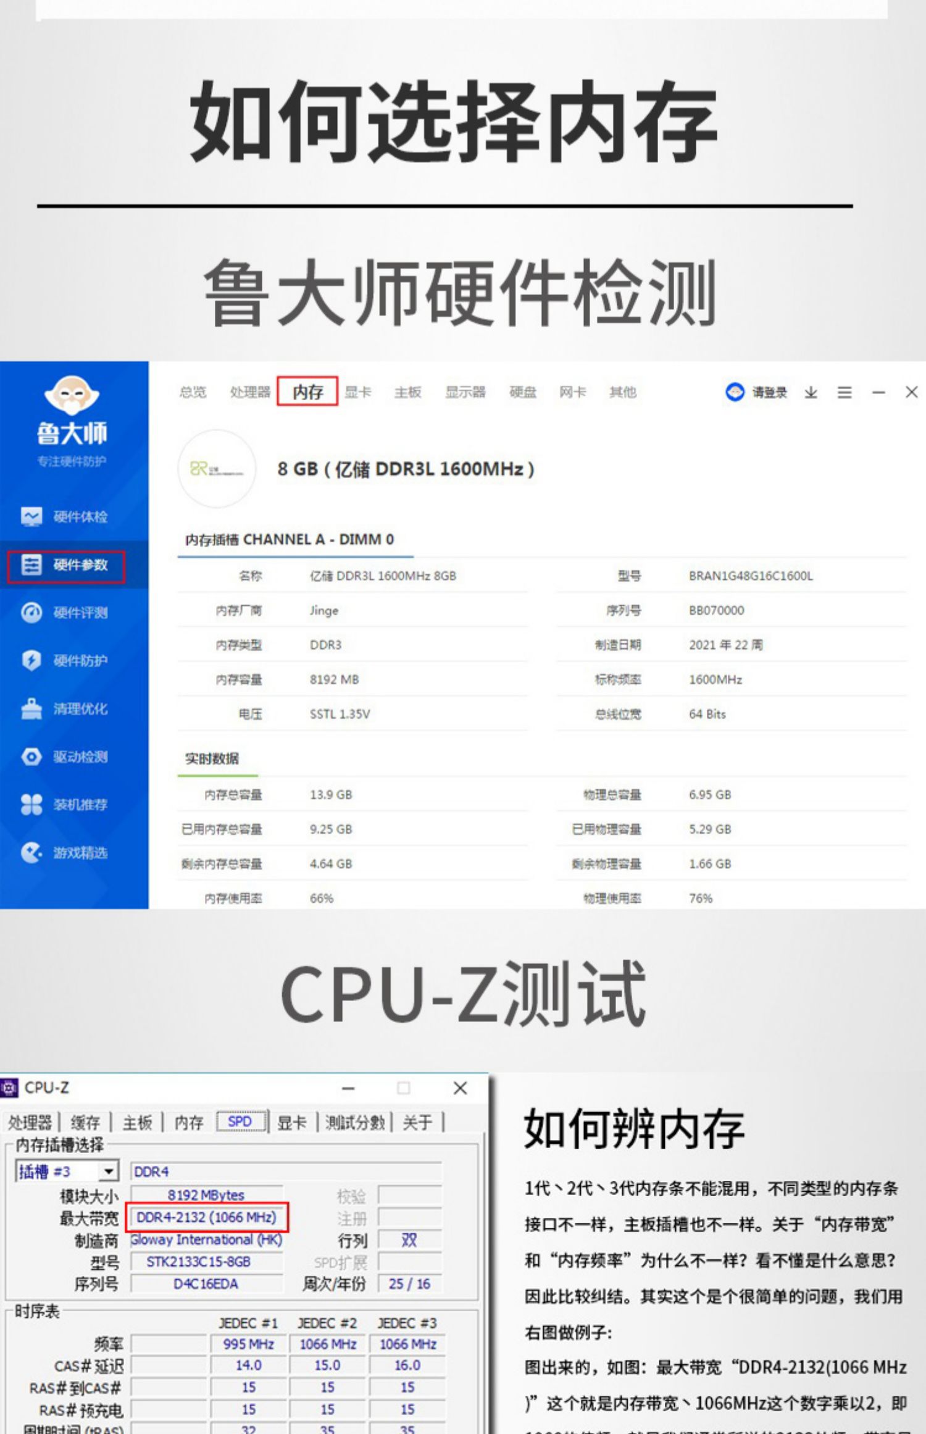Open the 其他 tab
The height and width of the screenshot is (1434, 926).
point(623,392)
